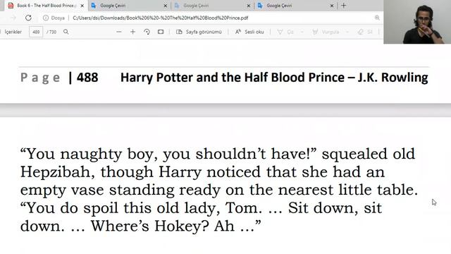Viewport: 451px width, 254px height.
Task: Start Sesli oku read aloud
Action: [249, 32]
